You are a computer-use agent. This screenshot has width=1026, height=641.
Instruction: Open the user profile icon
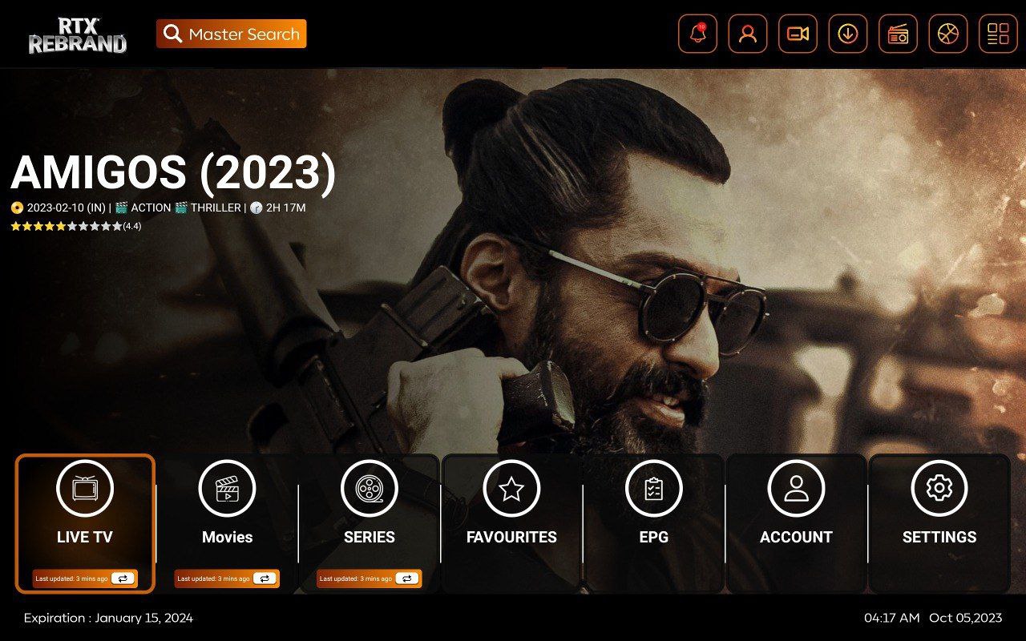point(747,34)
